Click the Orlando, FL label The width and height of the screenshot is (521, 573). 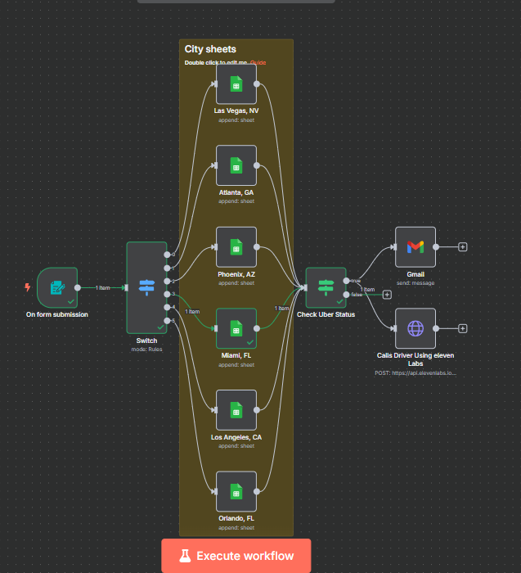tap(236, 518)
